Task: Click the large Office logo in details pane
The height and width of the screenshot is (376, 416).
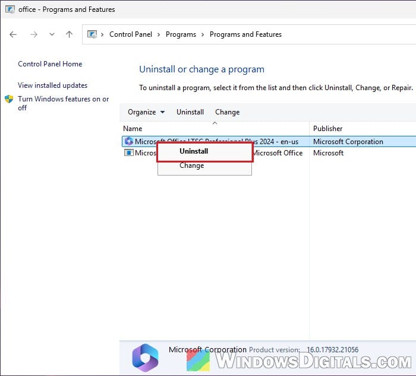Action: point(145,358)
